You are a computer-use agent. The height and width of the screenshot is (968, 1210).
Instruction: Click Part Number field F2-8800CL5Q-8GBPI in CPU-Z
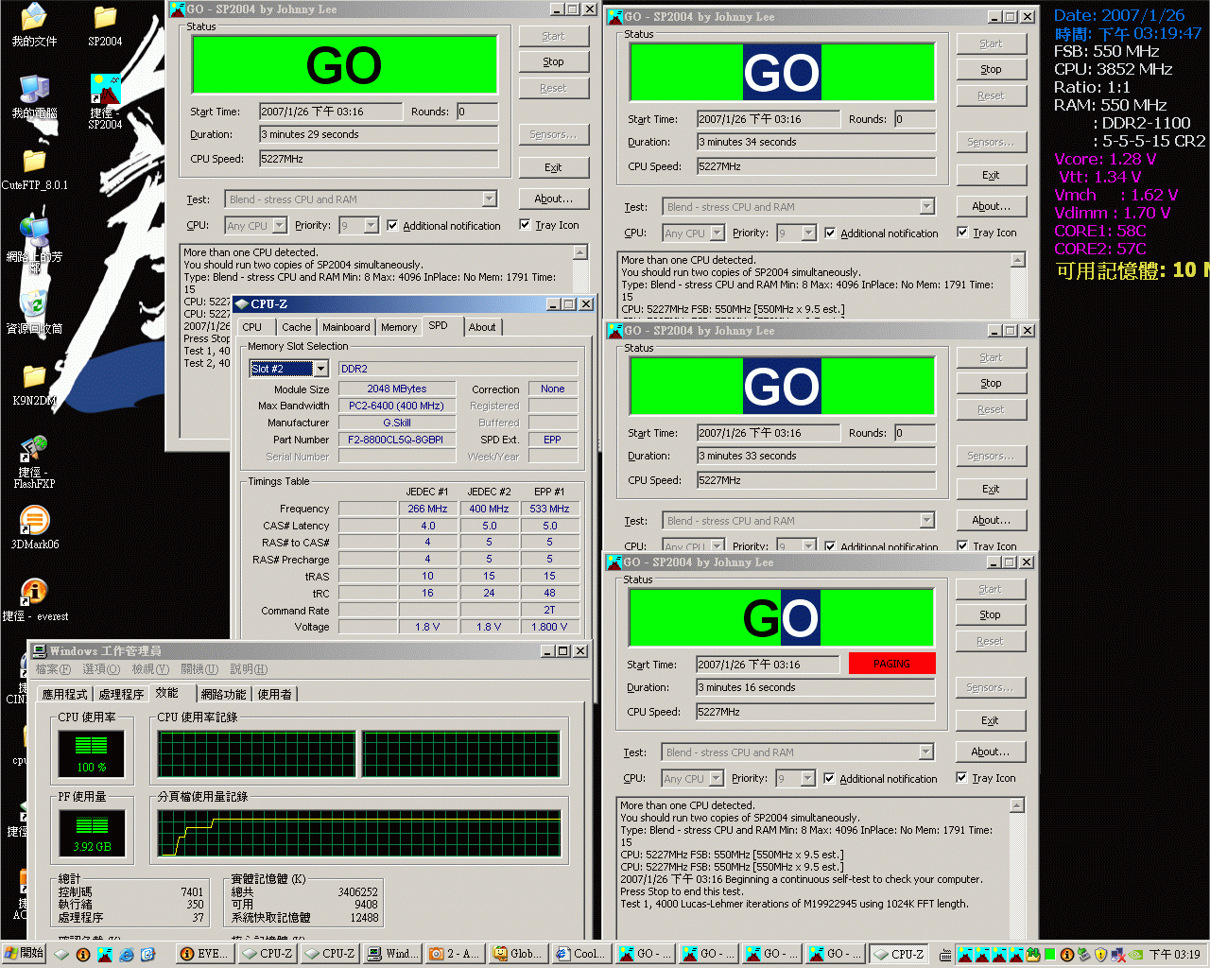point(396,440)
